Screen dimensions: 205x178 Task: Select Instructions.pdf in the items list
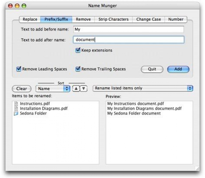[x=35, y=104]
